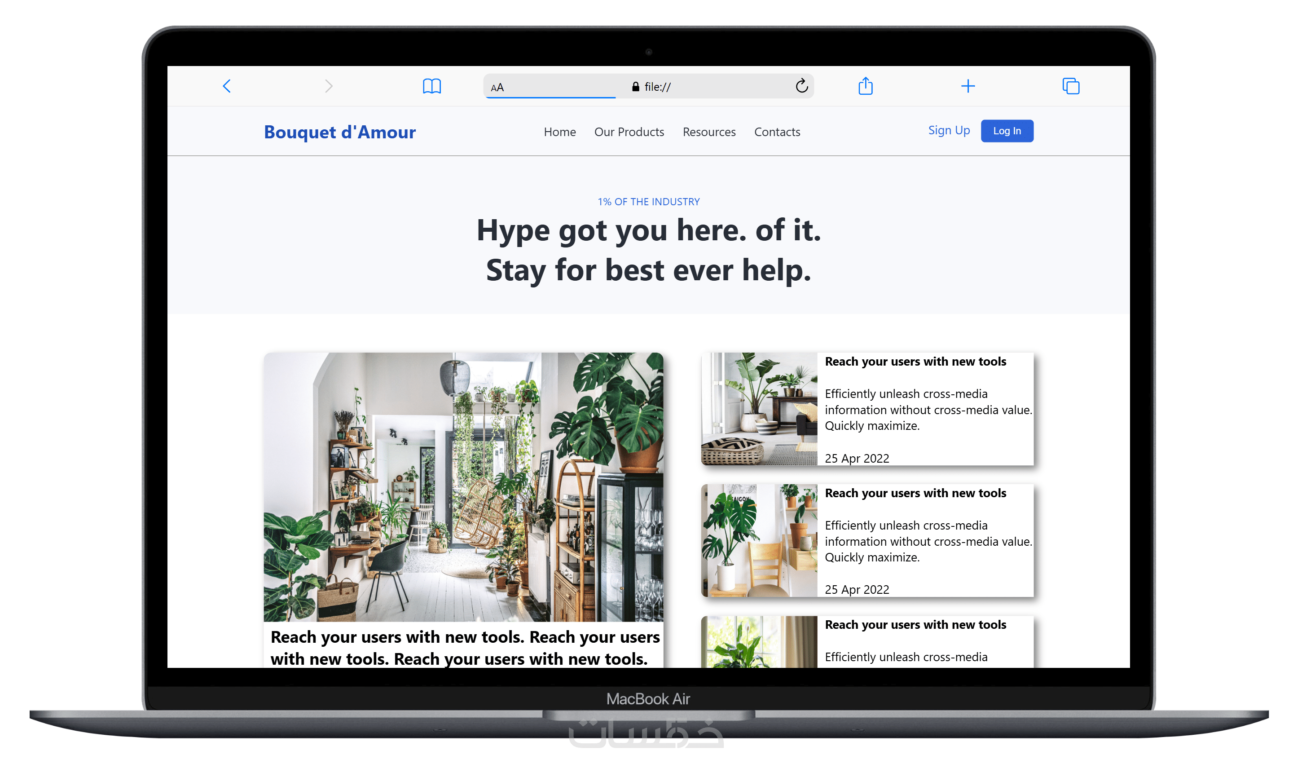Click the browser forward arrow
Viewport: 1293px width, 764px height.
tap(329, 86)
